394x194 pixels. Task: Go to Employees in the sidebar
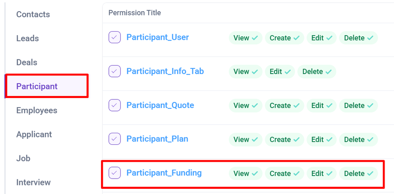(37, 110)
